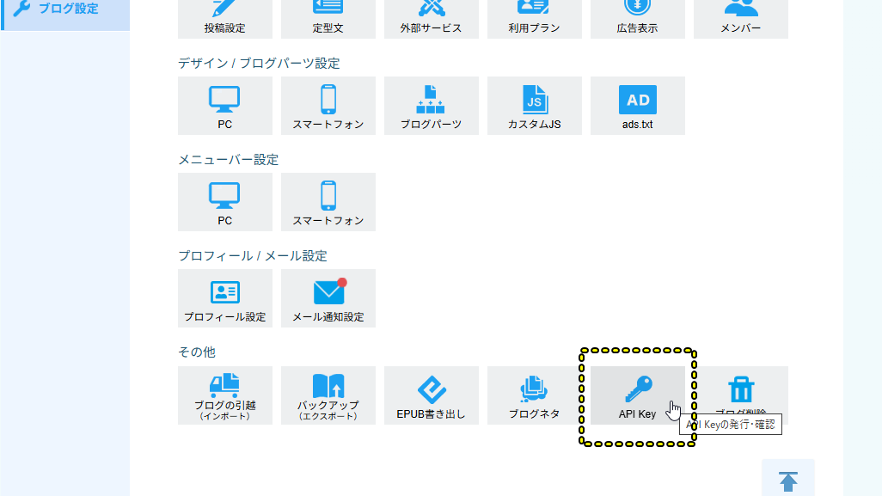
Task: Open プロフィール設定 tile
Action: (x=225, y=298)
